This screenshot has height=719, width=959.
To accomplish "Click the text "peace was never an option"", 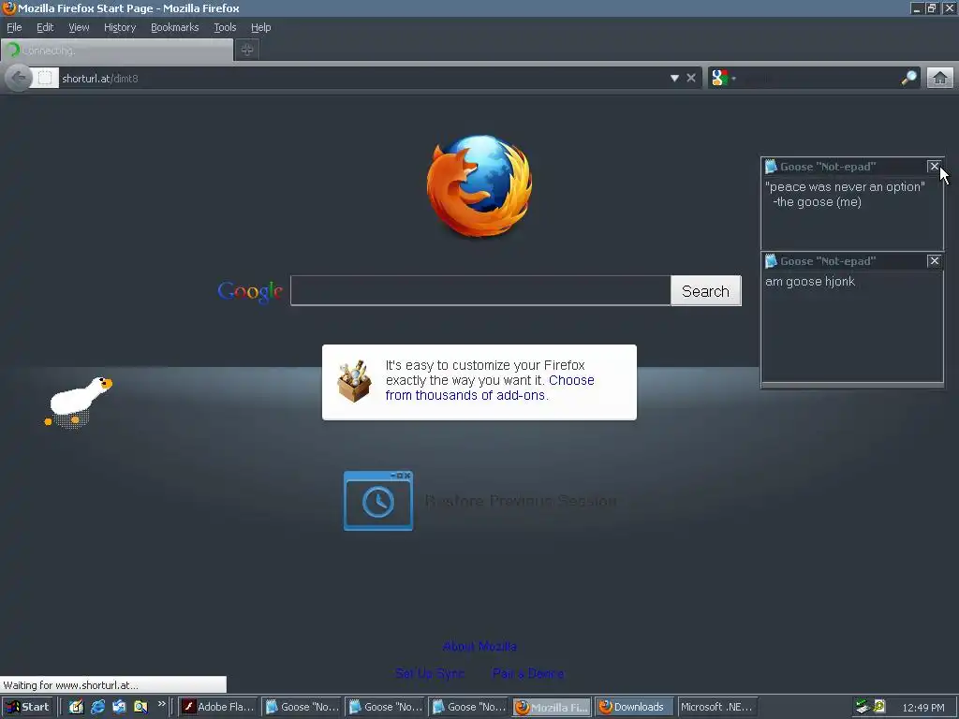I will [845, 187].
